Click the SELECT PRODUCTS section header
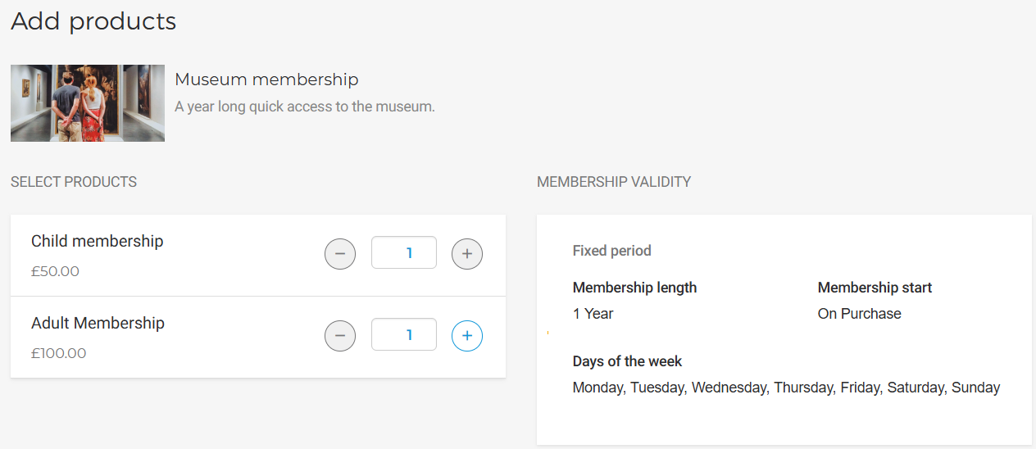The image size is (1036, 449). pyautogui.click(x=74, y=182)
